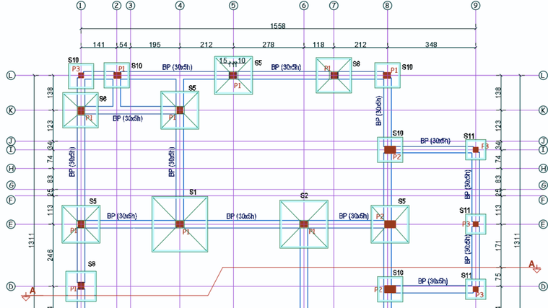
Task: Click the S1 footing label
Action: [x=193, y=192]
